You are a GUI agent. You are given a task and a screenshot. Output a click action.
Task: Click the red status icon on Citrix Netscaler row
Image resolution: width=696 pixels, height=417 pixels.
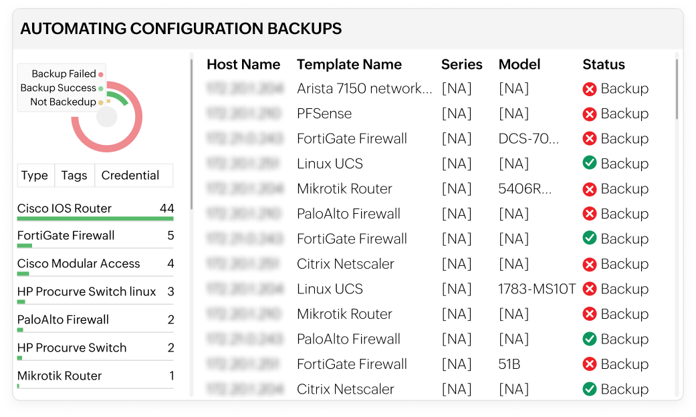pyautogui.click(x=589, y=263)
